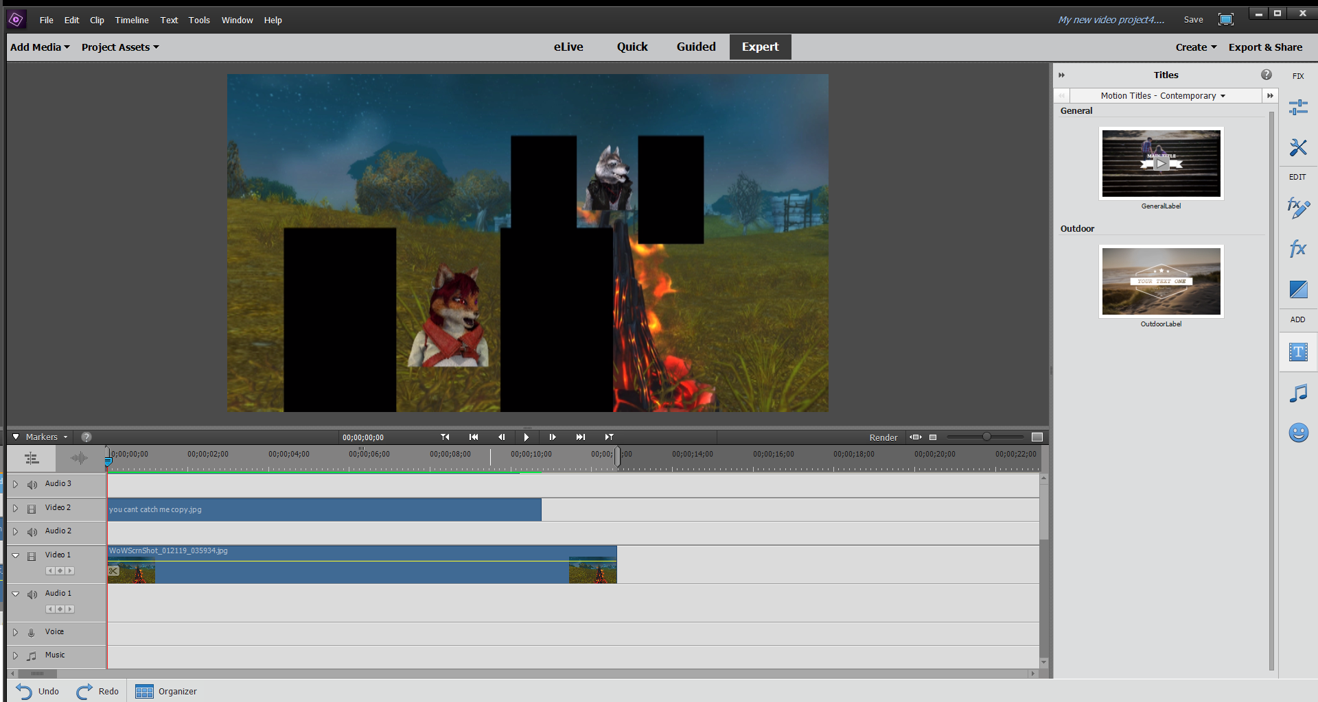Play the timeline
This screenshot has width=1318, height=702.
(527, 437)
